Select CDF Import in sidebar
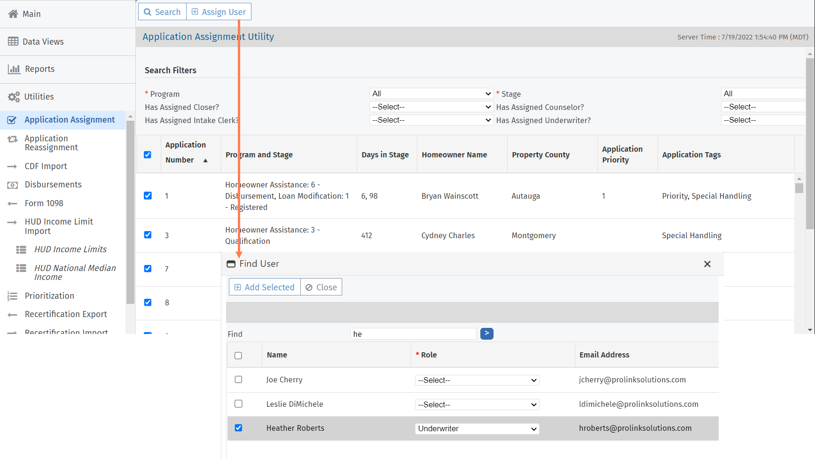Viewport: 815px width, 458px height. point(46,166)
